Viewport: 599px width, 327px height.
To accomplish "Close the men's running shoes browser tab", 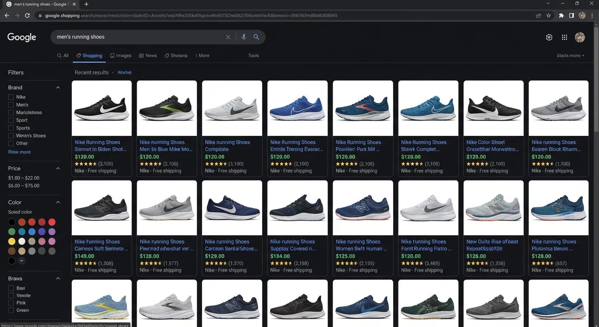I will pyautogui.click(x=74, y=4).
